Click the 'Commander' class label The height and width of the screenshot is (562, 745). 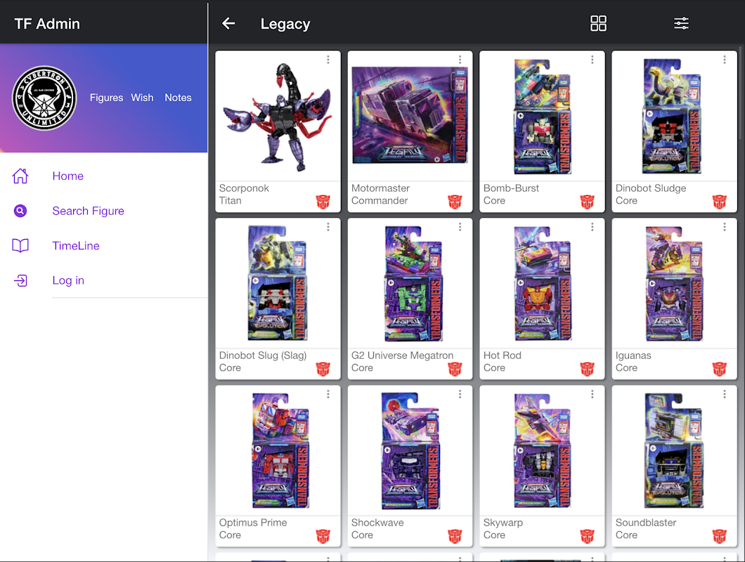coord(379,200)
